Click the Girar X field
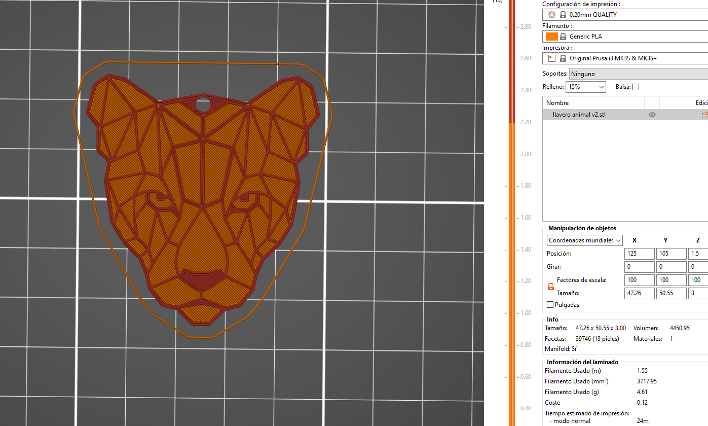The width and height of the screenshot is (708, 426). click(x=640, y=267)
